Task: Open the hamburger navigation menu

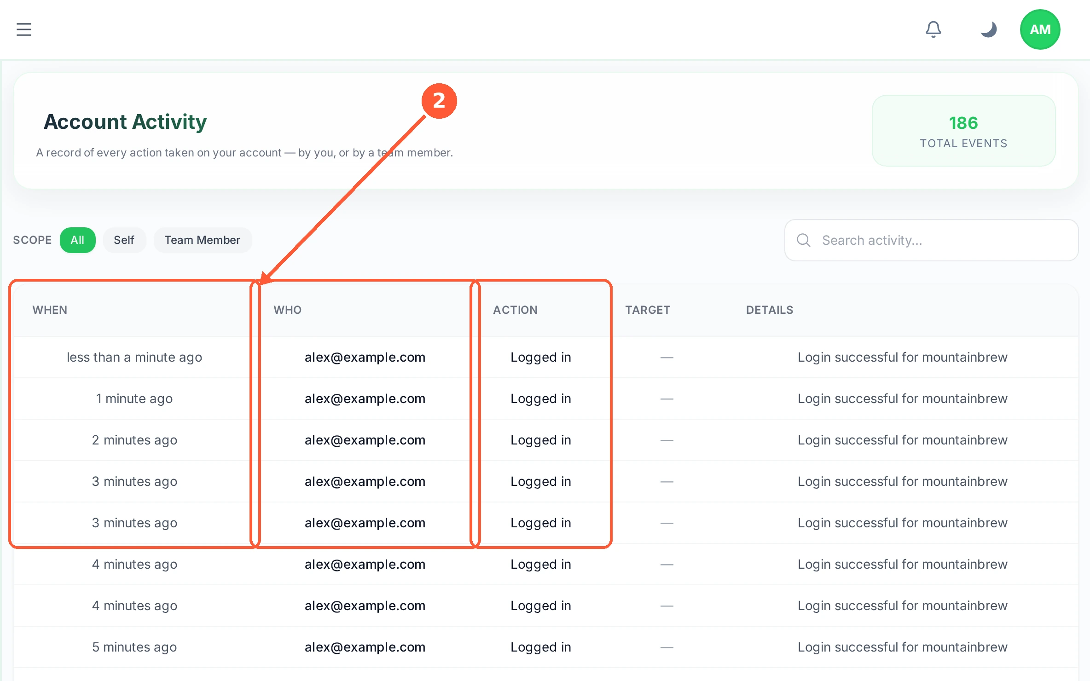Action: (24, 29)
